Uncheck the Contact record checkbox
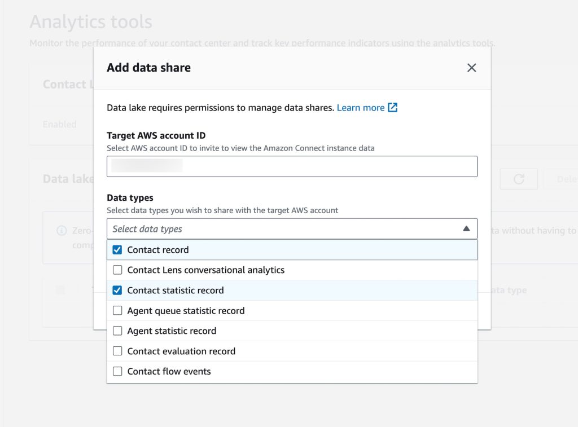 pyautogui.click(x=117, y=250)
